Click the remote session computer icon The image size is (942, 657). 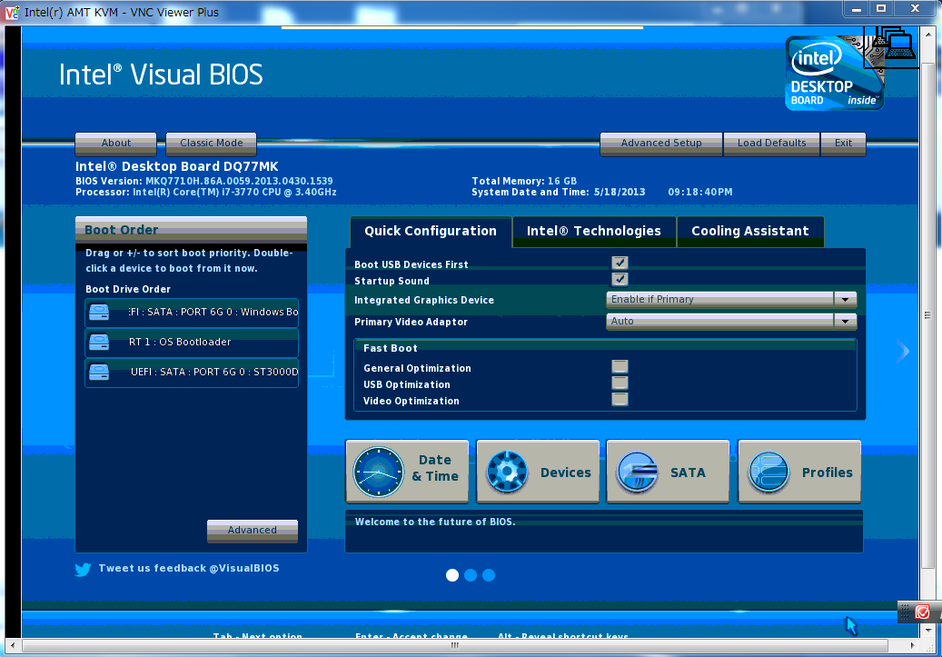pyautogui.click(x=891, y=47)
